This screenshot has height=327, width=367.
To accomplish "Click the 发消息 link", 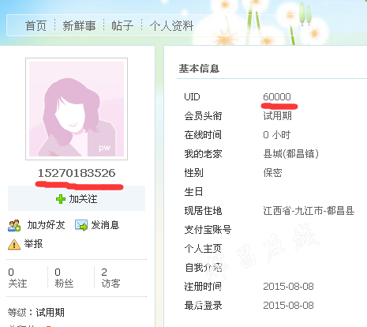I will click(x=105, y=225).
